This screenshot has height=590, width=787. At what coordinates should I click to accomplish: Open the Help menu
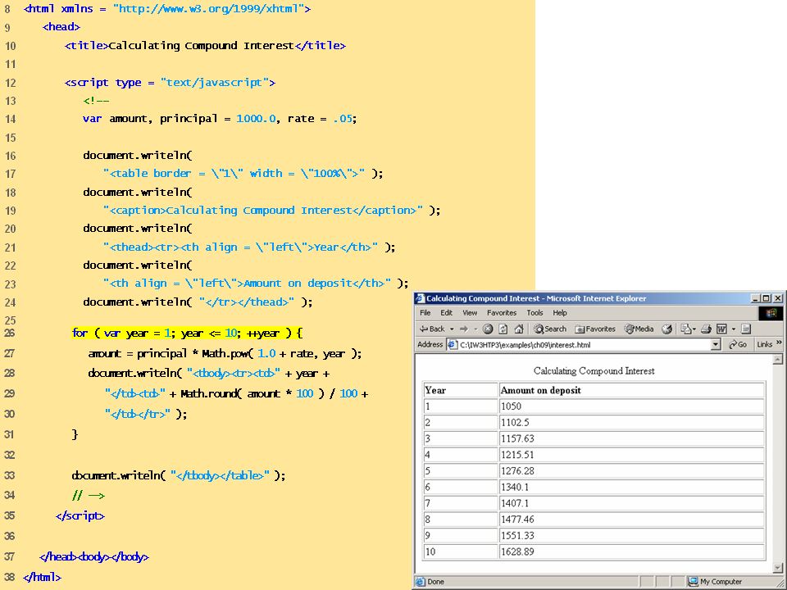click(x=560, y=312)
